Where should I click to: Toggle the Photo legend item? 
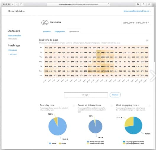point(53,144)
